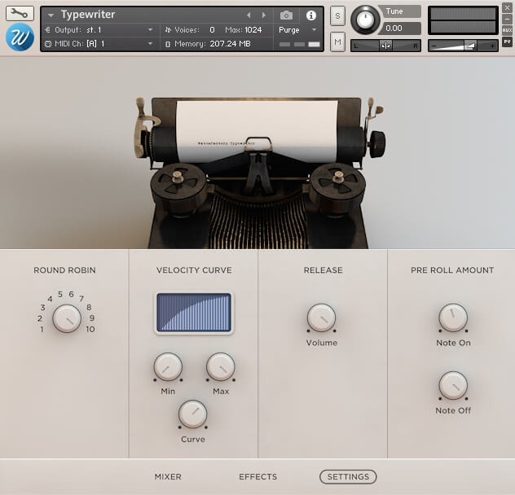Toggle the AUX sends button

tap(507, 30)
